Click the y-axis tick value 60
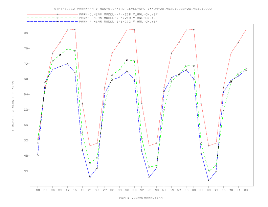This screenshot has height=207, width=268. [26, 110]
